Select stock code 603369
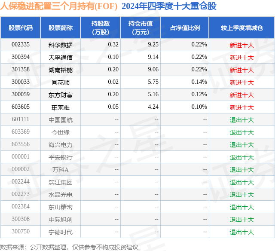This screenshot has width=275, height=251. 21,132
